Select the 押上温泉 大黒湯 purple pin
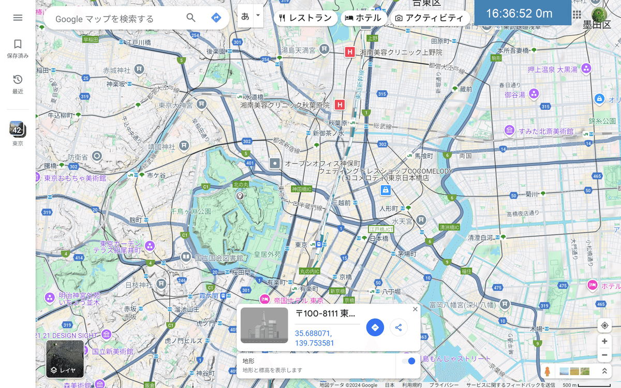Image resolution: width=621 pixels, height=388 pixels. tap(586, 68)
